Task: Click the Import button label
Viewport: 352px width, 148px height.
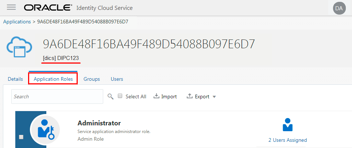Action: (169, 96)
